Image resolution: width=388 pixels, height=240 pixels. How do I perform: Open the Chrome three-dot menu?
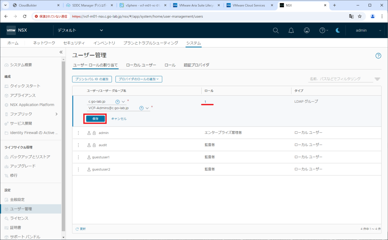[x=382, y=16]
